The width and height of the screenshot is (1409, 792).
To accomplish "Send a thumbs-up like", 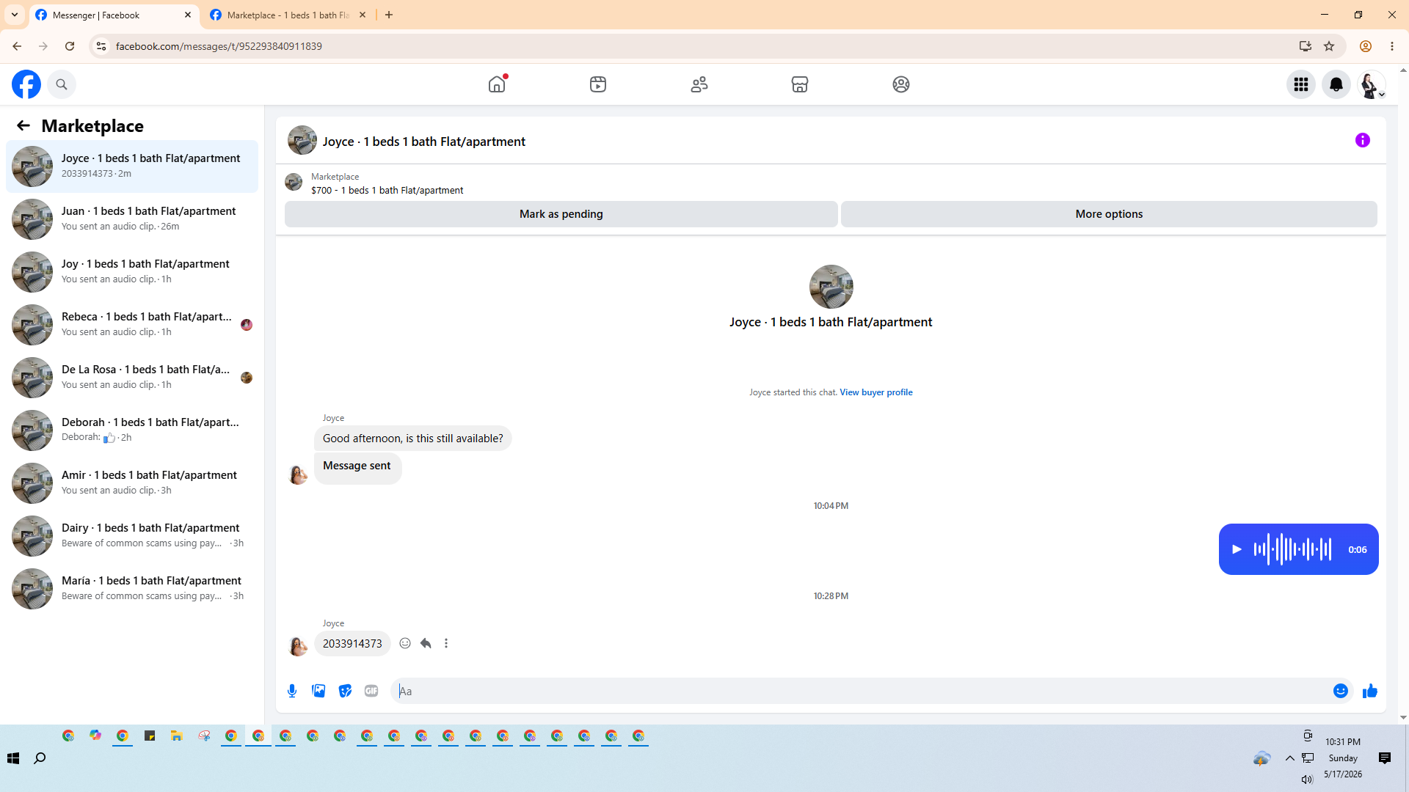I will click(1370, 691).
